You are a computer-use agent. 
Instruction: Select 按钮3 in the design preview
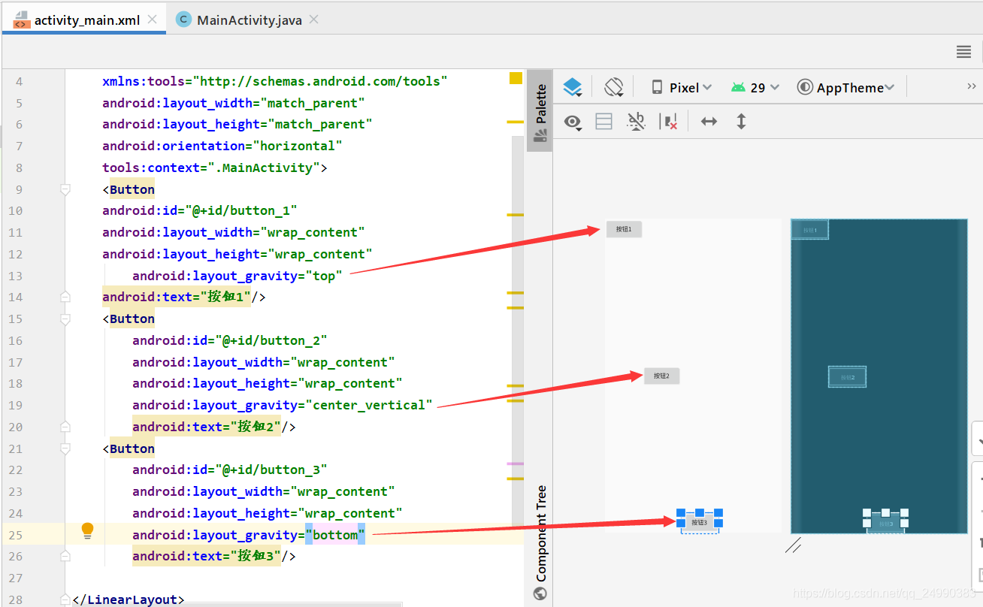point(699,522)
